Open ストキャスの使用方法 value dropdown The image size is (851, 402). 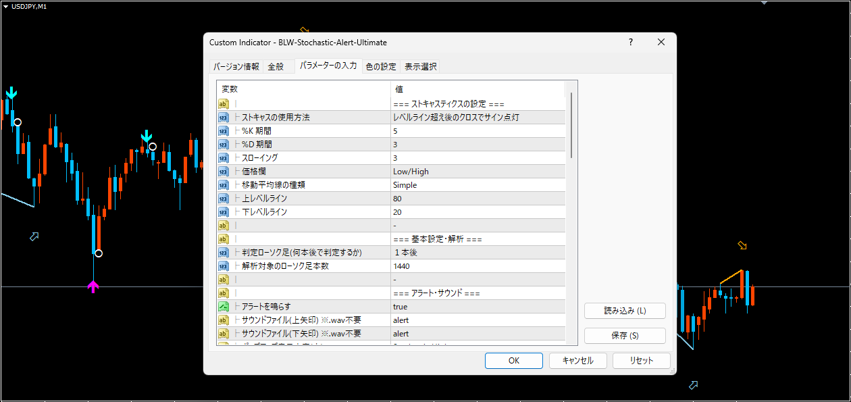point(477,118)
